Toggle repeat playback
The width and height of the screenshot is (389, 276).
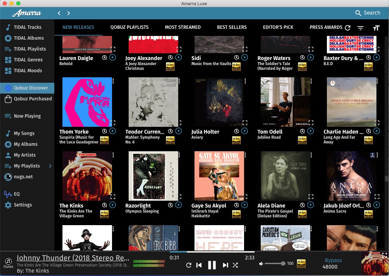[189, 265]
